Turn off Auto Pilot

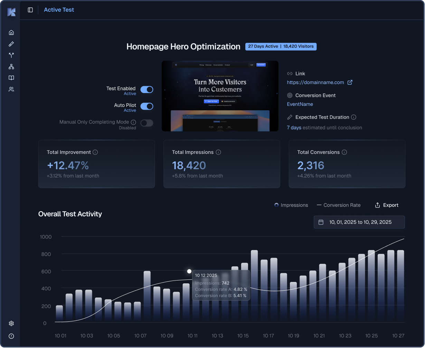[147, 106]
